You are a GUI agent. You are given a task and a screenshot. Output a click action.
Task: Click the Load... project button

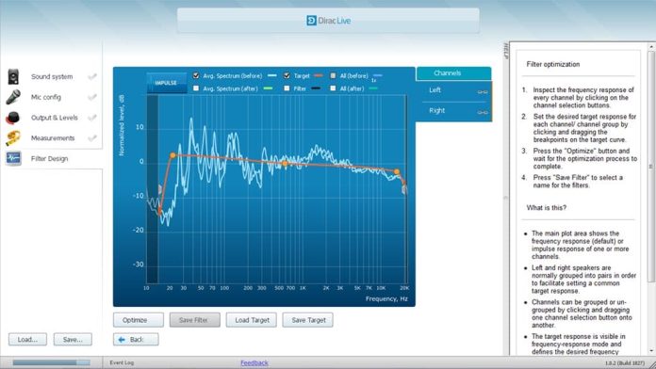click(x=27, y=339)
